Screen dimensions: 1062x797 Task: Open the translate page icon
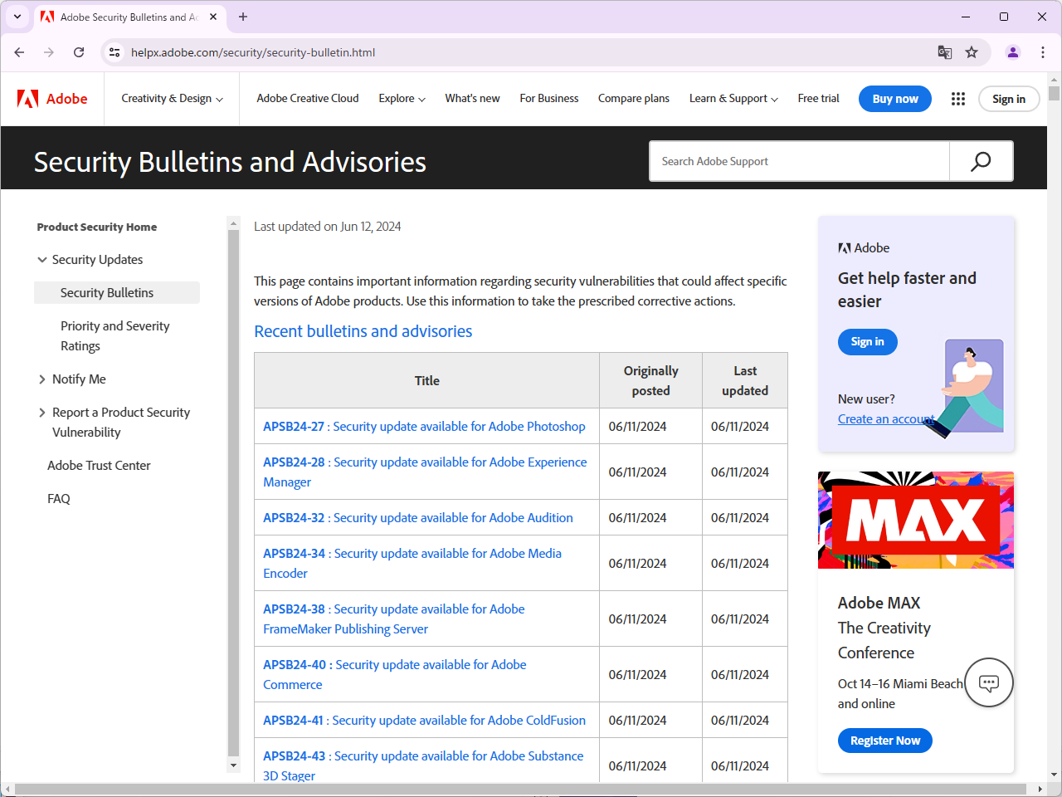(x=945, y=52)
